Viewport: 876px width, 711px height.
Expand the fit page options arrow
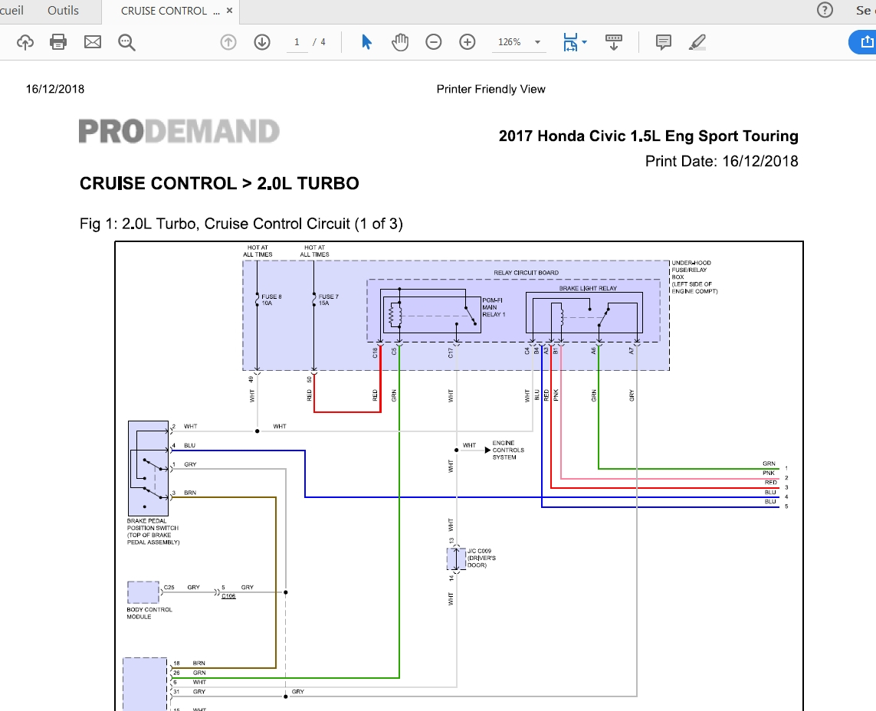click(x=584, y=42)
